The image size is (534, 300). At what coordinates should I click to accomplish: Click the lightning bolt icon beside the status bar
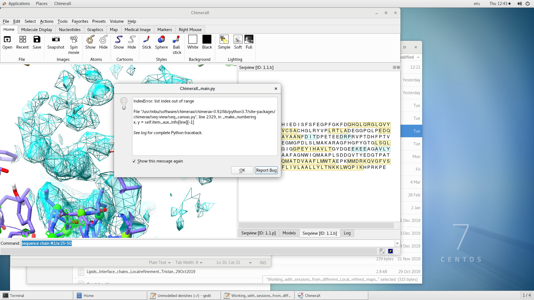(390, 251)
